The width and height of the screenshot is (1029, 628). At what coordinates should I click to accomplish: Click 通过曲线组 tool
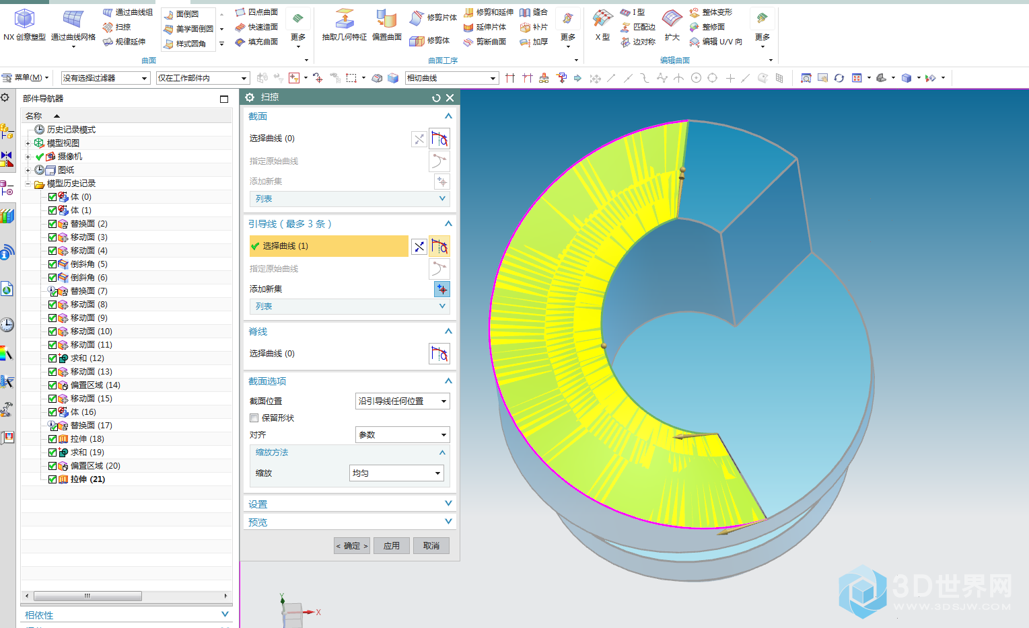pyautogui.click(x=128, y=12)
